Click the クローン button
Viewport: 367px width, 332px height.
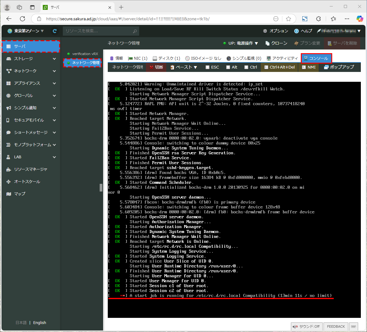276,43
